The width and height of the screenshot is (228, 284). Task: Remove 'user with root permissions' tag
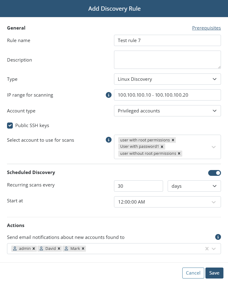pyautogui.click(x=173, y=140)
